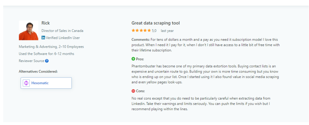Open the Reviewer Source help icon
Screen dimensions: 309x125
[x=47, y=61]
